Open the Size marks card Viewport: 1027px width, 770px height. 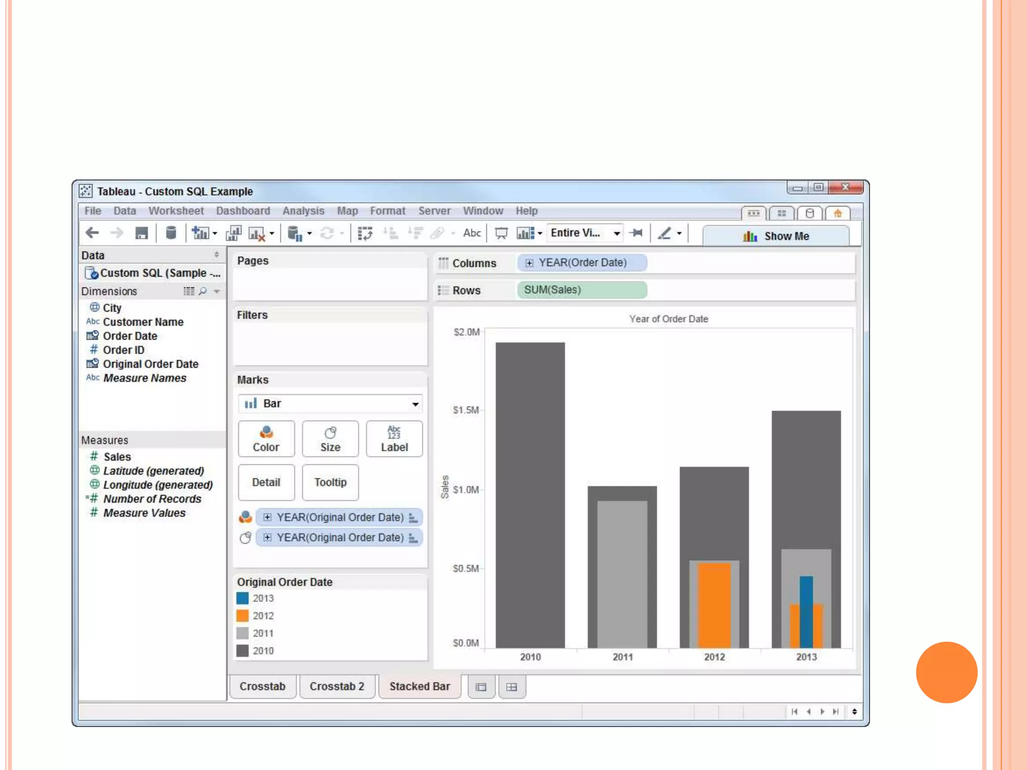330,439
